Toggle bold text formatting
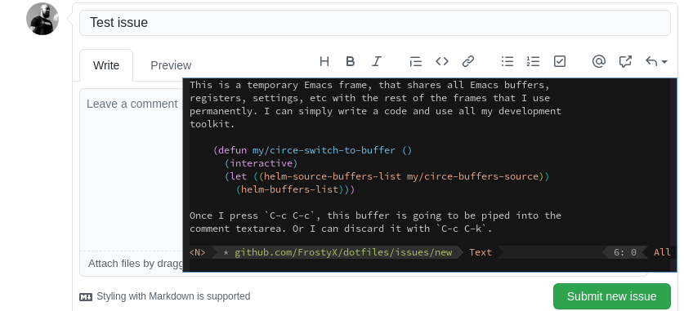 point(350,61)
